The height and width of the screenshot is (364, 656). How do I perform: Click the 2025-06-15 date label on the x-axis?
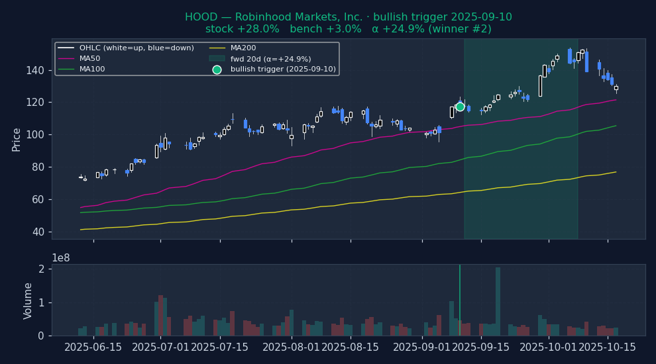tap(93, 347)
